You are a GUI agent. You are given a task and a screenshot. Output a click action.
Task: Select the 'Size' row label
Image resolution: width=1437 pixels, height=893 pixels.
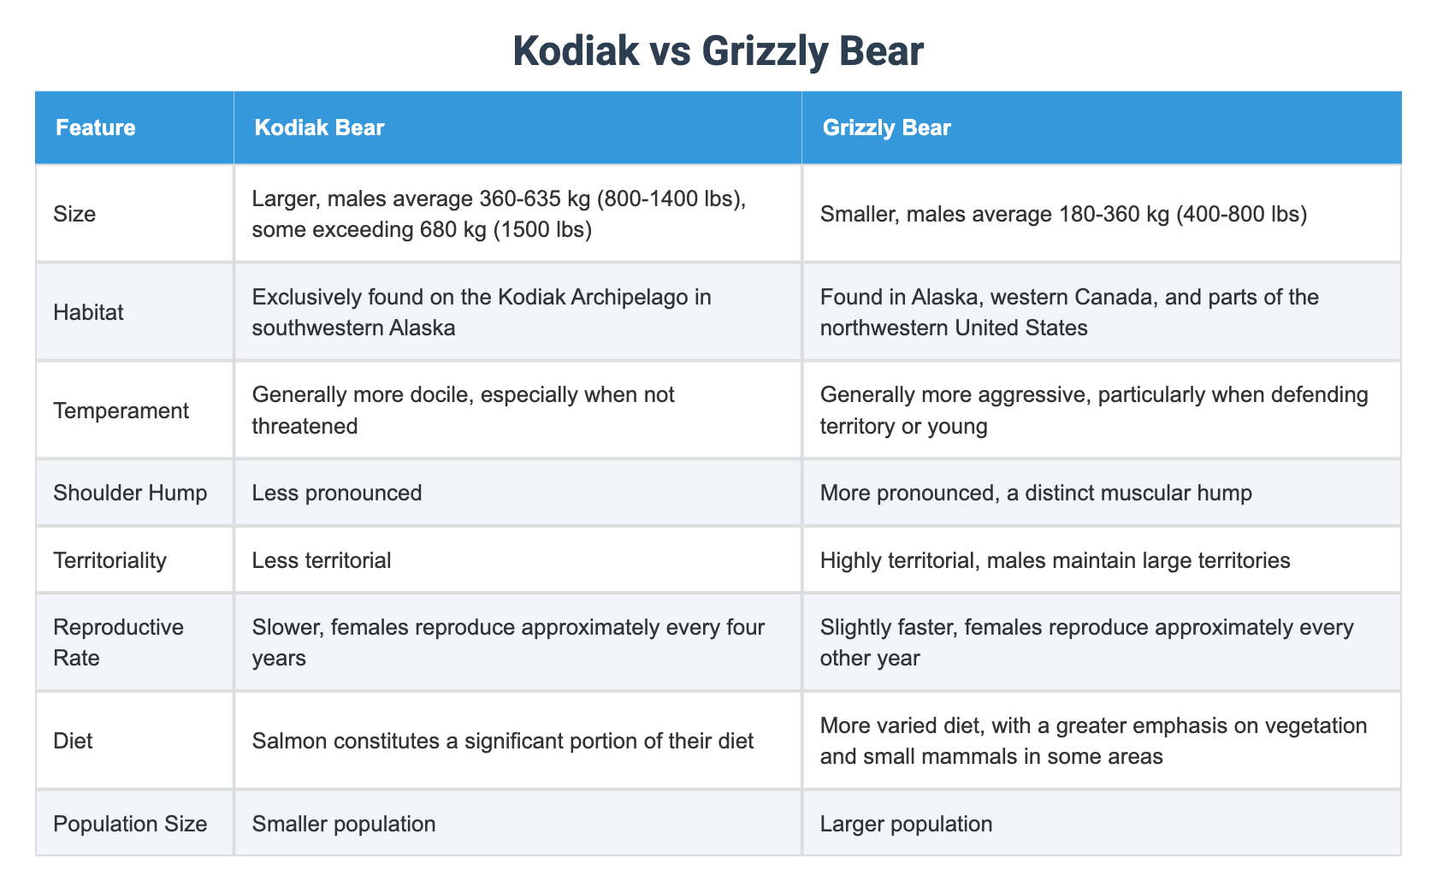74,213
